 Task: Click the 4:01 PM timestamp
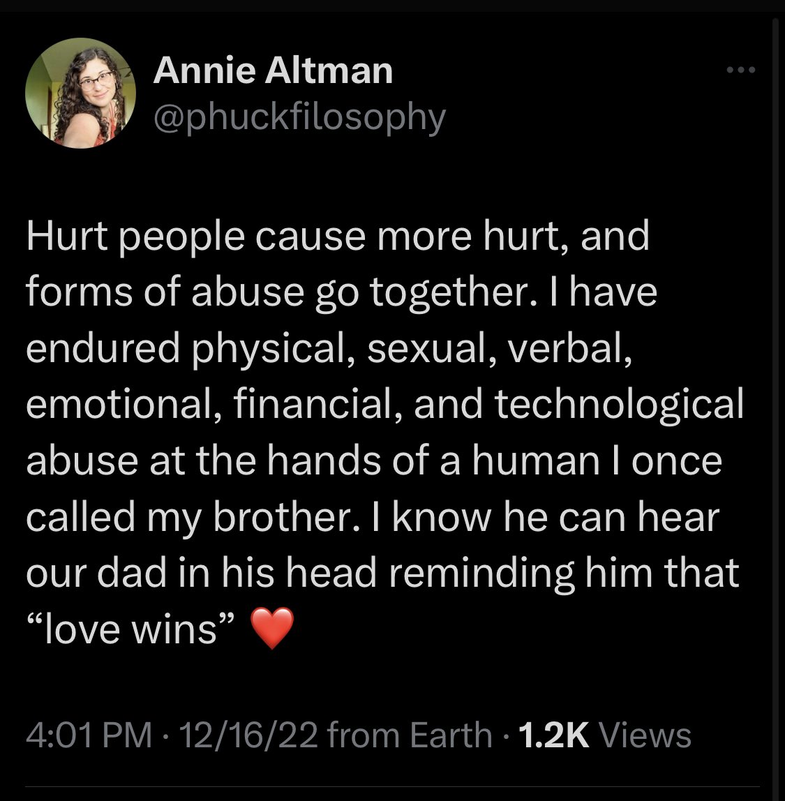tap(89, 736)
